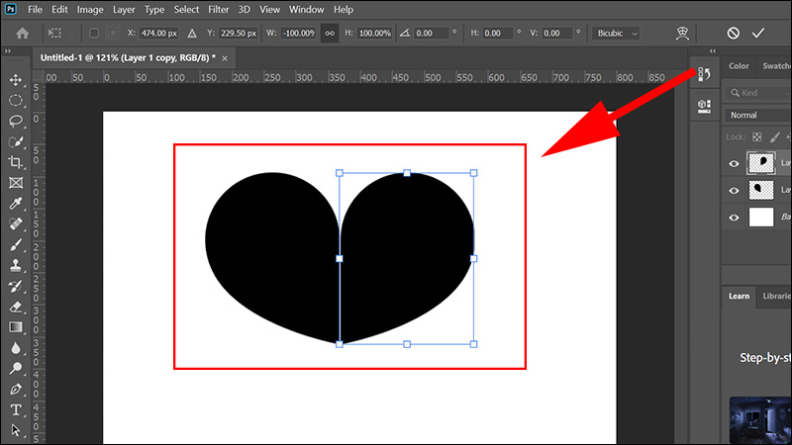Viewport: 792px width, 445px height.
Task: Choose the Crop tool
Action: pos(16,162)
